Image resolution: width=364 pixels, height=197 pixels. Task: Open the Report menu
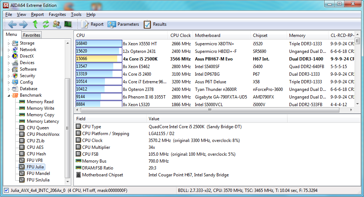37,14
